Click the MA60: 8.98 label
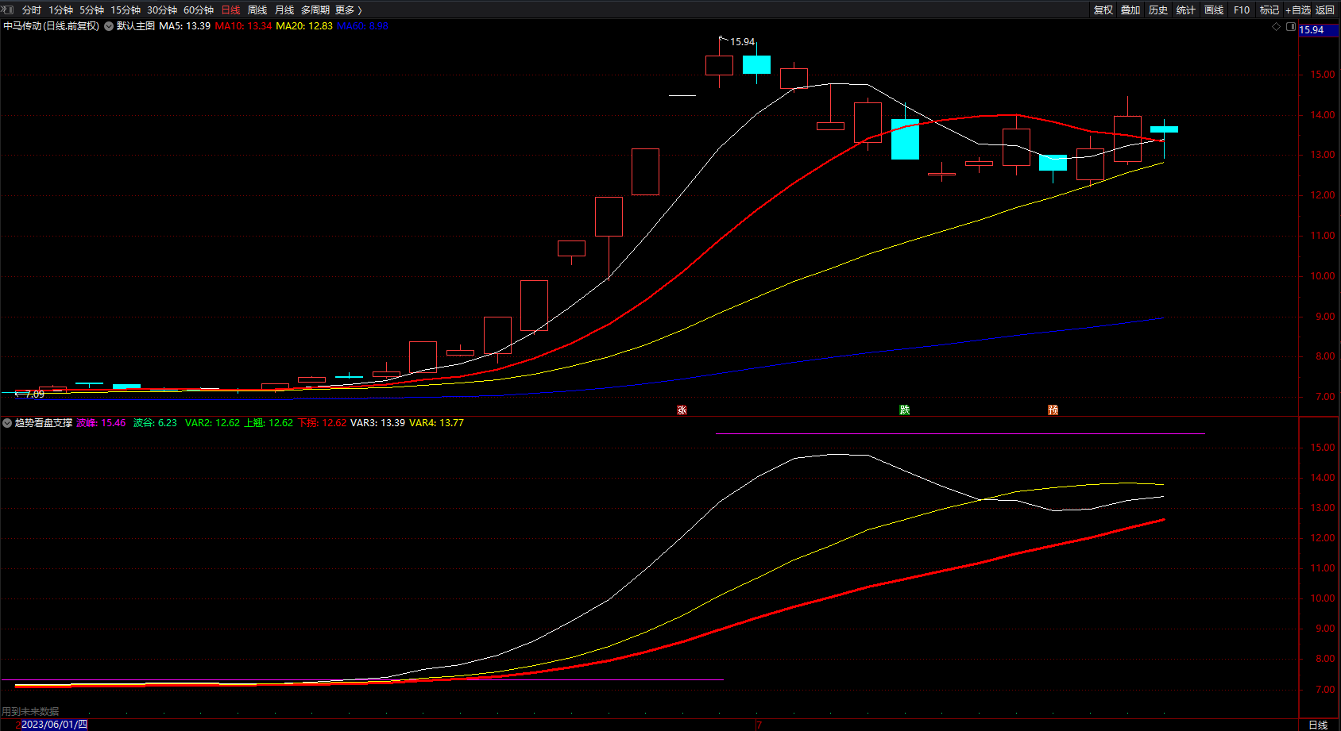1341x731 pixels. tap(362, 26)
